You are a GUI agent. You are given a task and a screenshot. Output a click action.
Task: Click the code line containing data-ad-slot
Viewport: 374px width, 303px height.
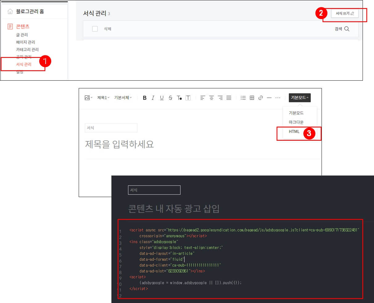point(172,271)
